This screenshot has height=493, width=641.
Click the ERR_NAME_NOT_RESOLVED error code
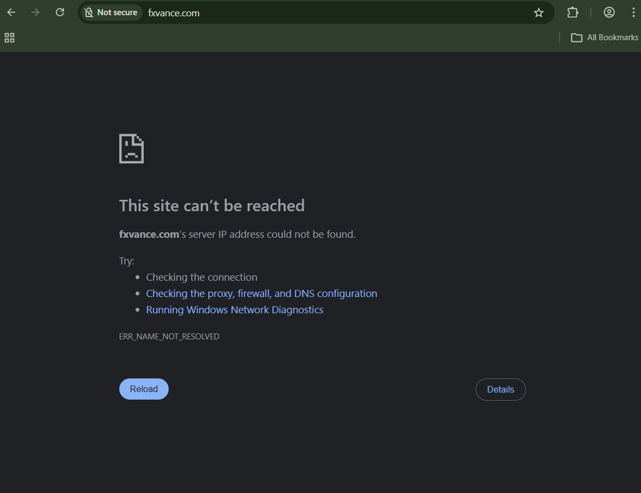[169, 337]
